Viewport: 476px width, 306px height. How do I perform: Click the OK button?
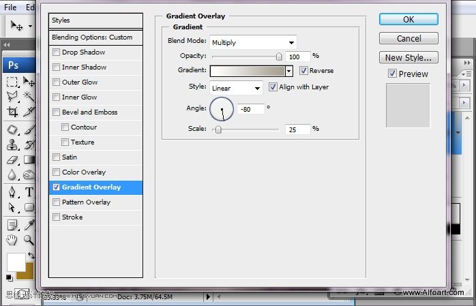click(408, 20)
